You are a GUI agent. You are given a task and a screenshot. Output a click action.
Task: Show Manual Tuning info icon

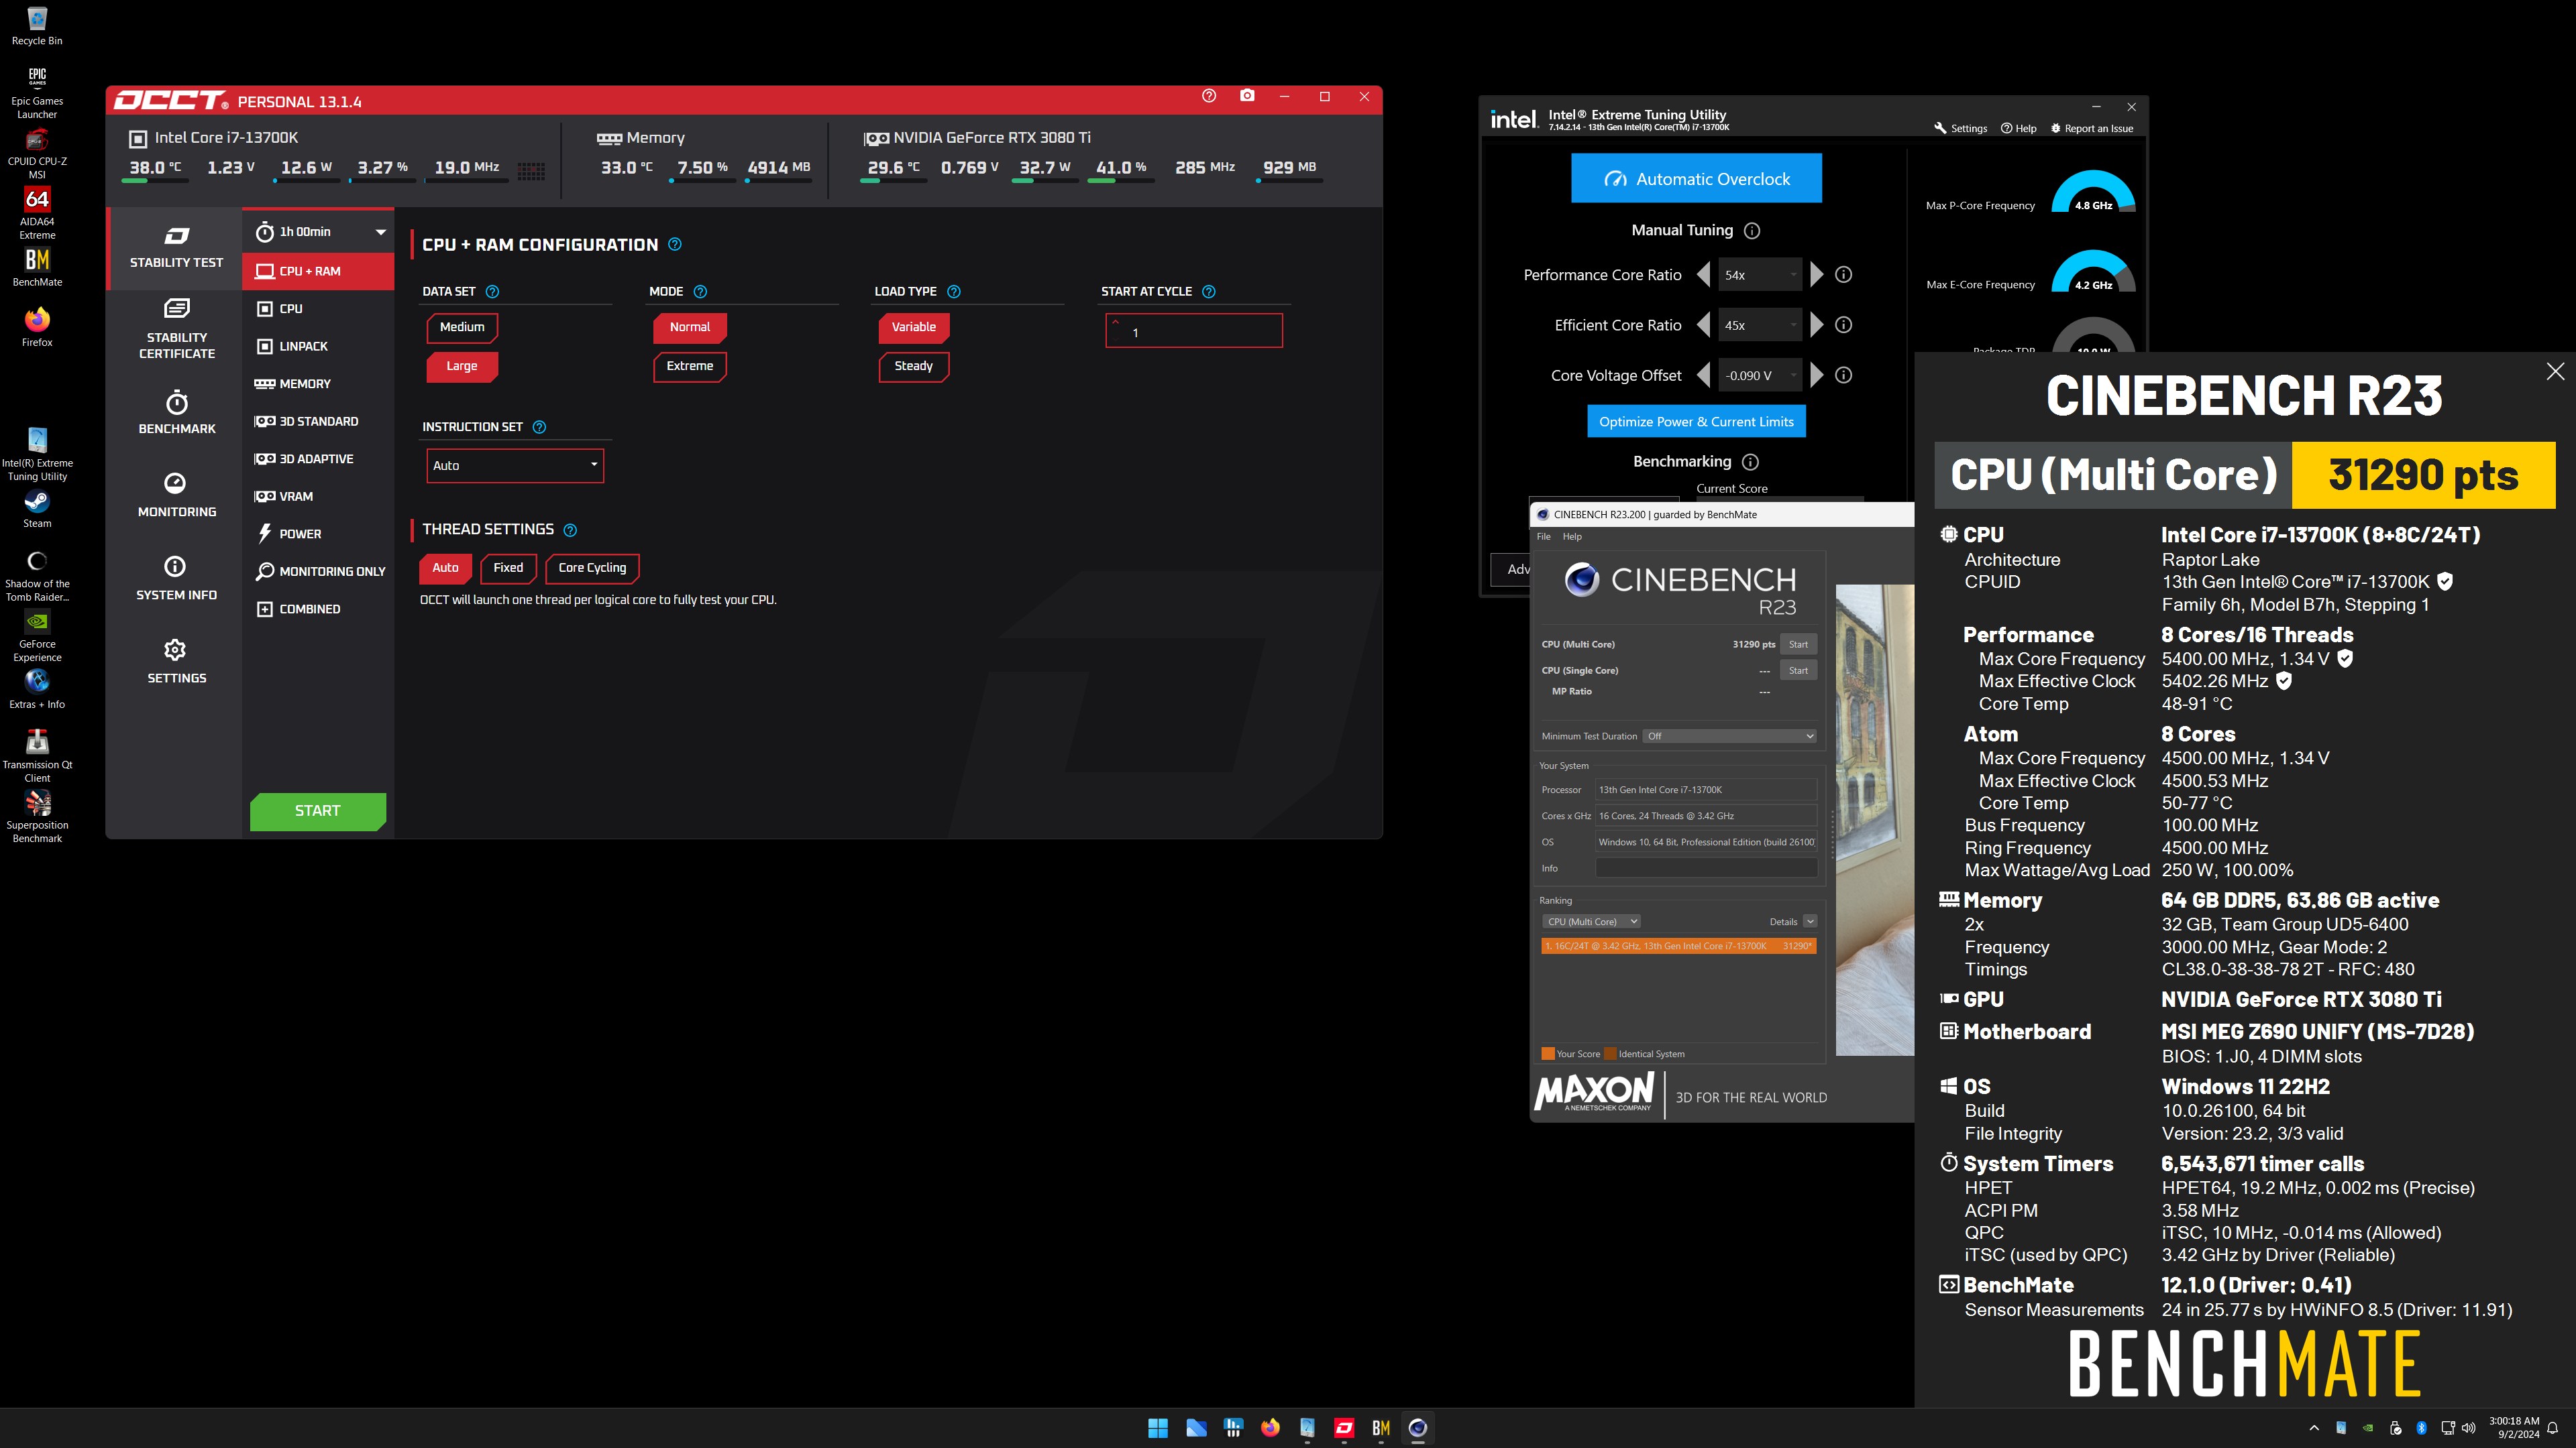[1751, 231]
